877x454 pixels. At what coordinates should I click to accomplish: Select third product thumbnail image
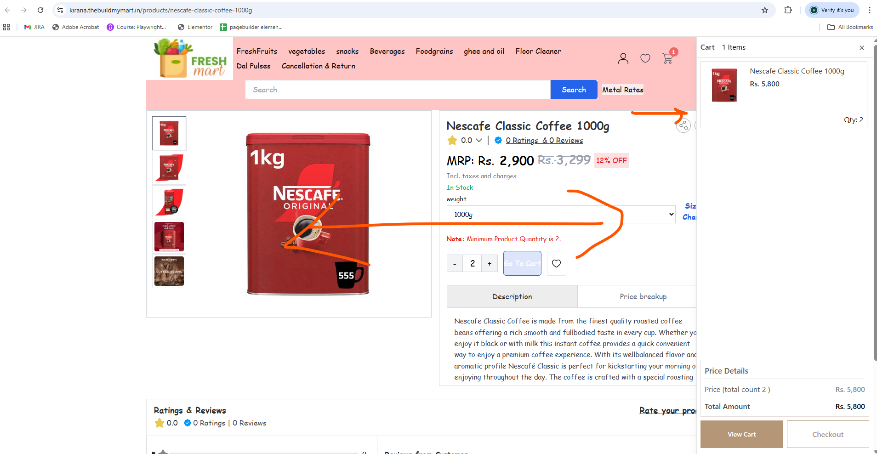click(x=169, y=202)
